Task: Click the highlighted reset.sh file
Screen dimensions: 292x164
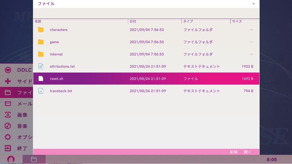Action: [x=57, y=79]
